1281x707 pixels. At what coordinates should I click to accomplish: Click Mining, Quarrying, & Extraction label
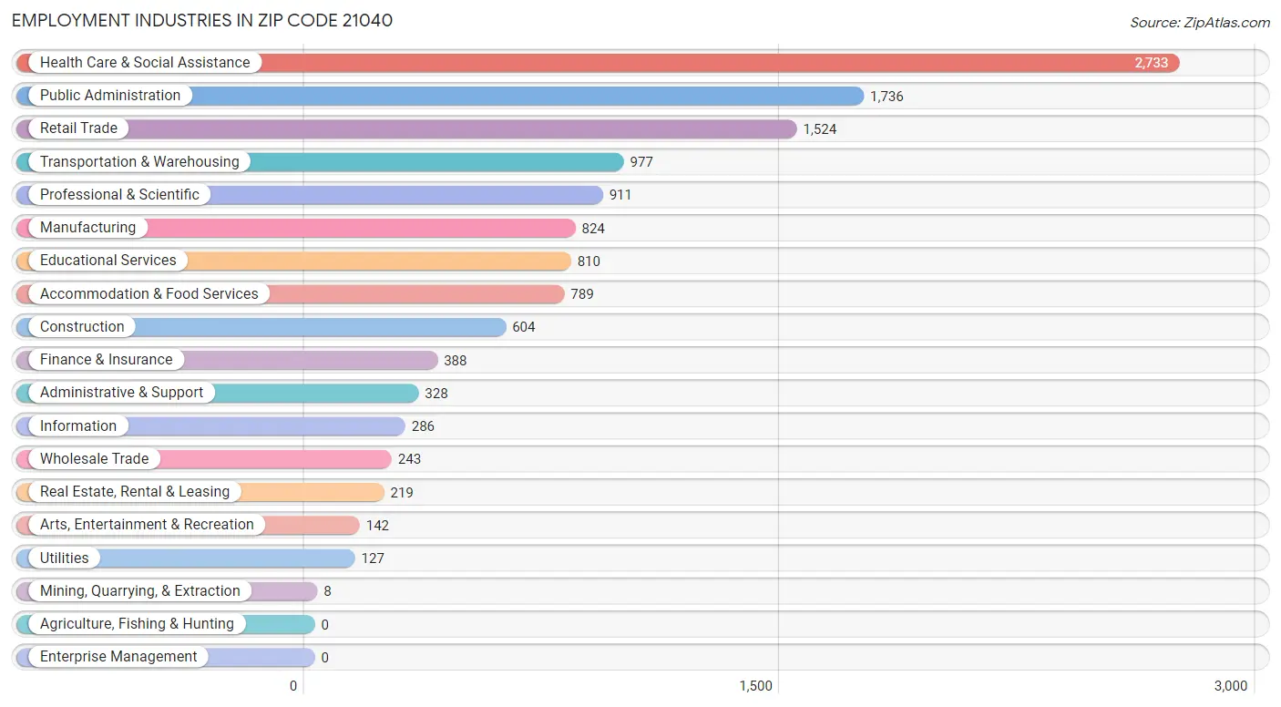coord(140,591)
